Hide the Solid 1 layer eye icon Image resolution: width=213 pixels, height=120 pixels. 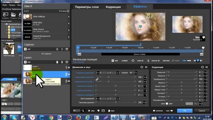pos(69,67)
